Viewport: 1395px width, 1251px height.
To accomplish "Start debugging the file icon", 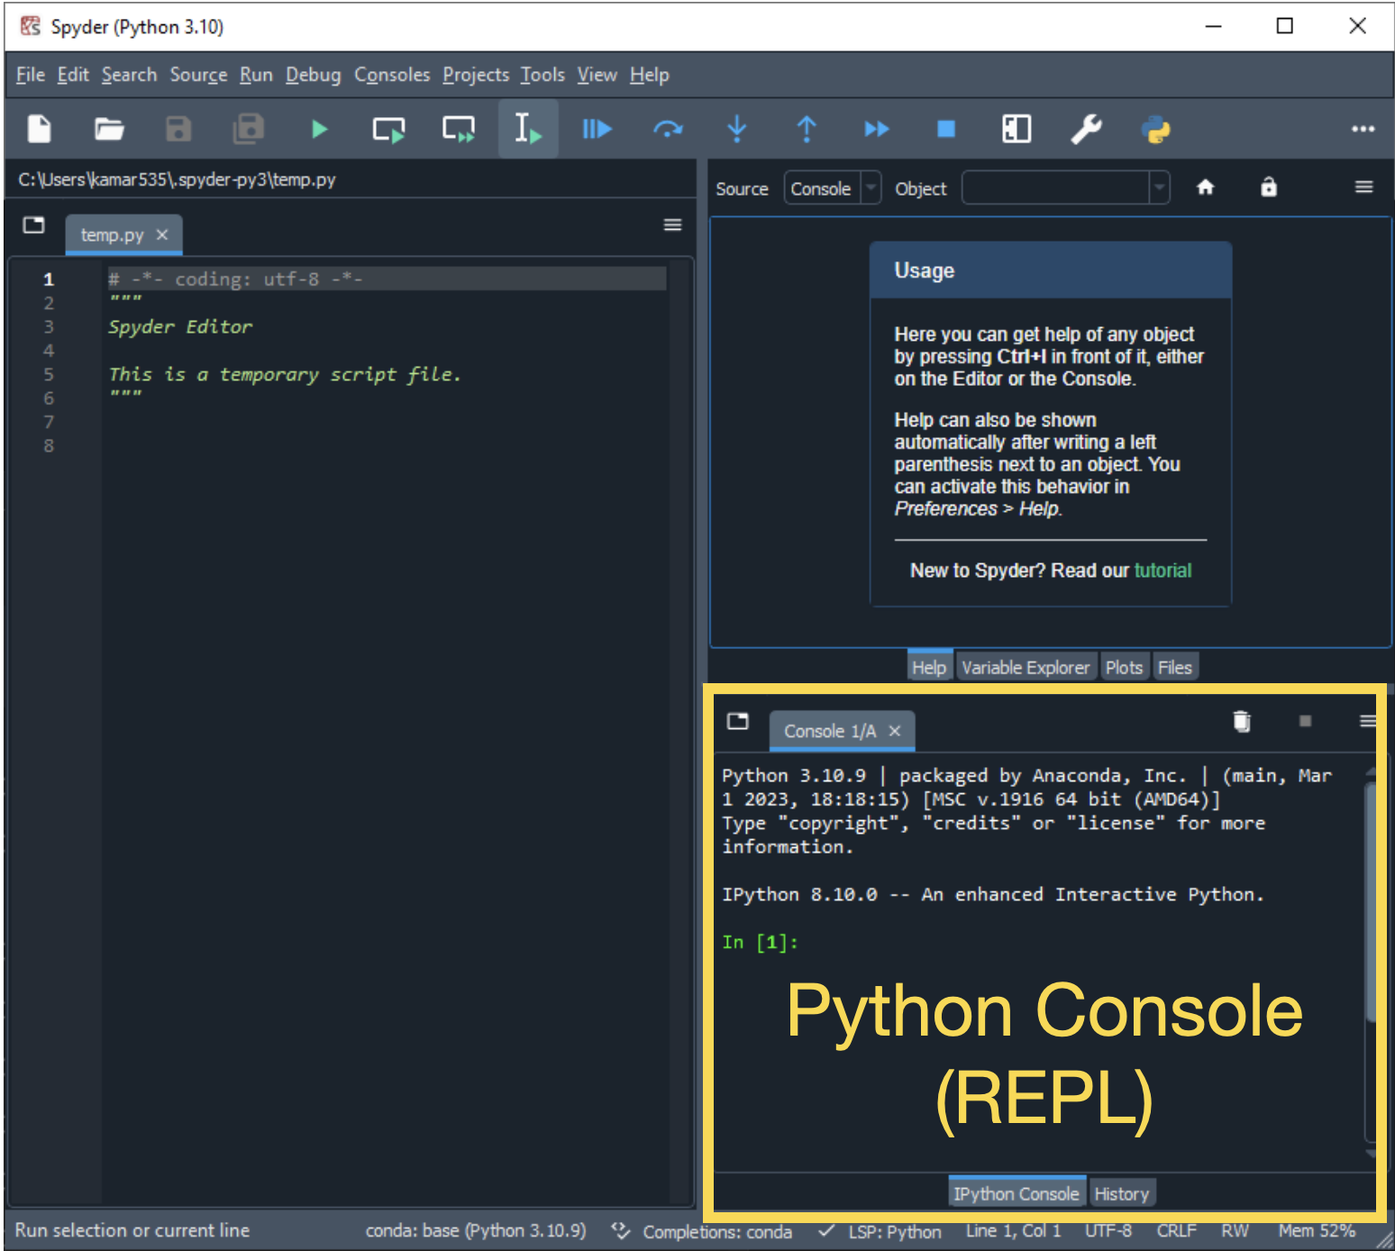I will [x=597, y=129].
